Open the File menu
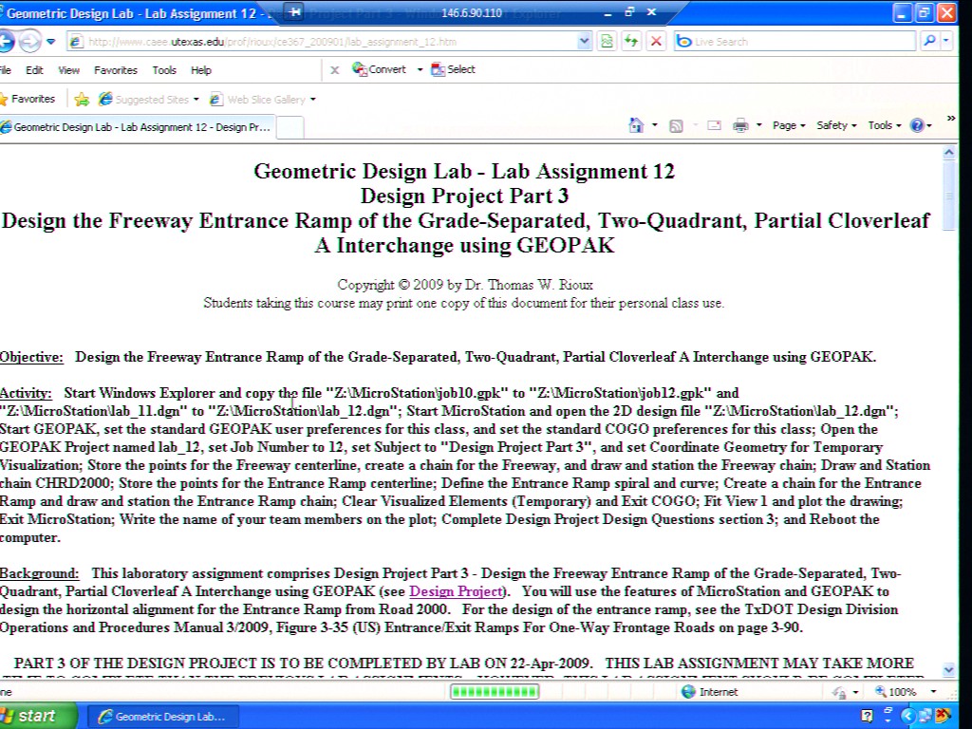This screenshot has width=972, height=729. [x=6, y=70]
